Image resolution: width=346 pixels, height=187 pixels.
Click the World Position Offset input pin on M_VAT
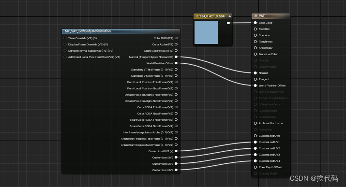[x=256, y=86]
